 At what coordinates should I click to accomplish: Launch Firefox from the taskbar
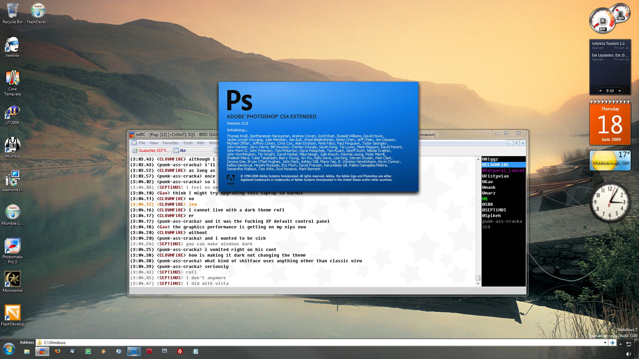click(58, 351)
